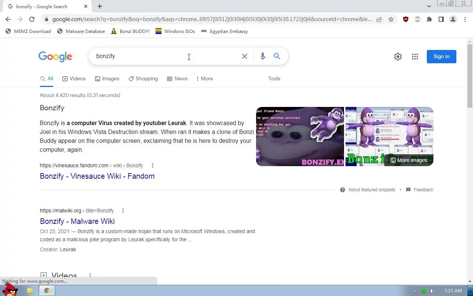Open the green tray status icon
The height and width of the screenshot is (296, 473).
point(424,291)
